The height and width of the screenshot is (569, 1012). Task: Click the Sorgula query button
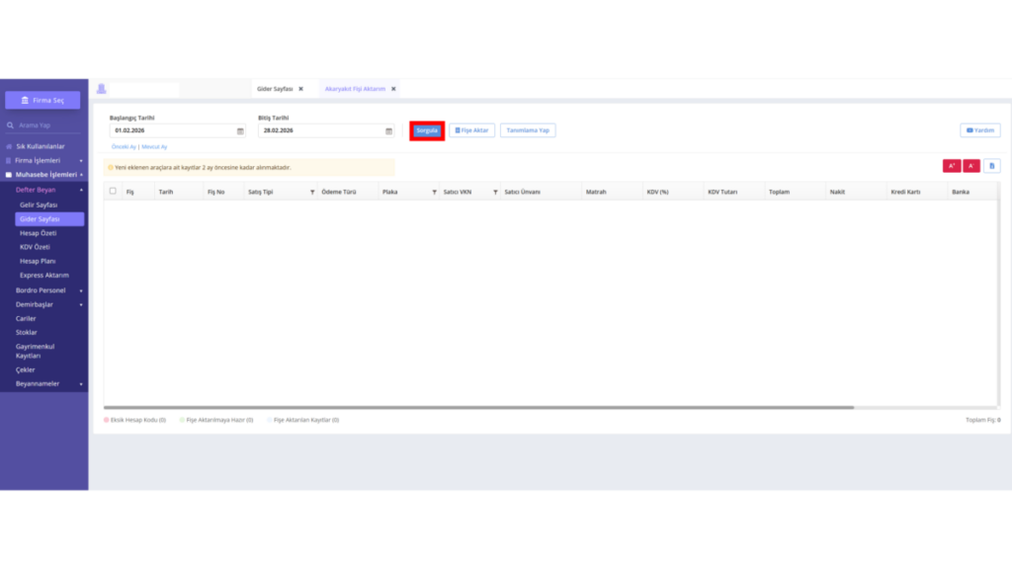427,130
